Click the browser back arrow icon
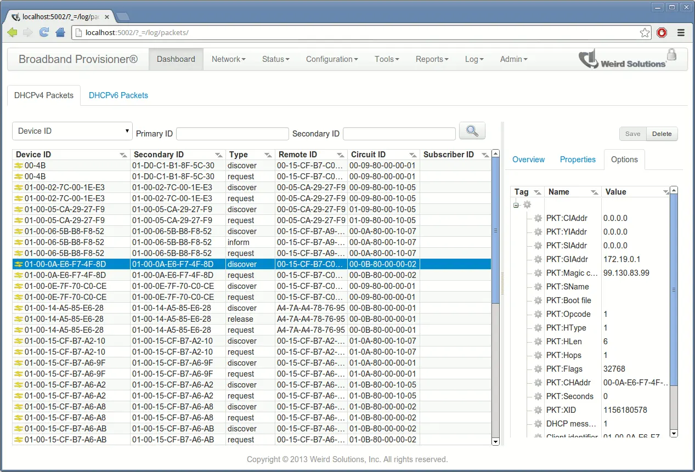 12,32
